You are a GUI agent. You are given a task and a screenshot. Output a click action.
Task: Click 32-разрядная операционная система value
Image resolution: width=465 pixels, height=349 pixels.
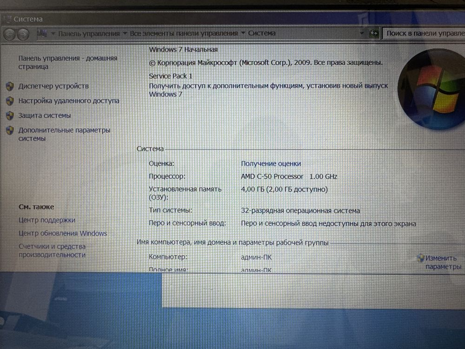300,210
